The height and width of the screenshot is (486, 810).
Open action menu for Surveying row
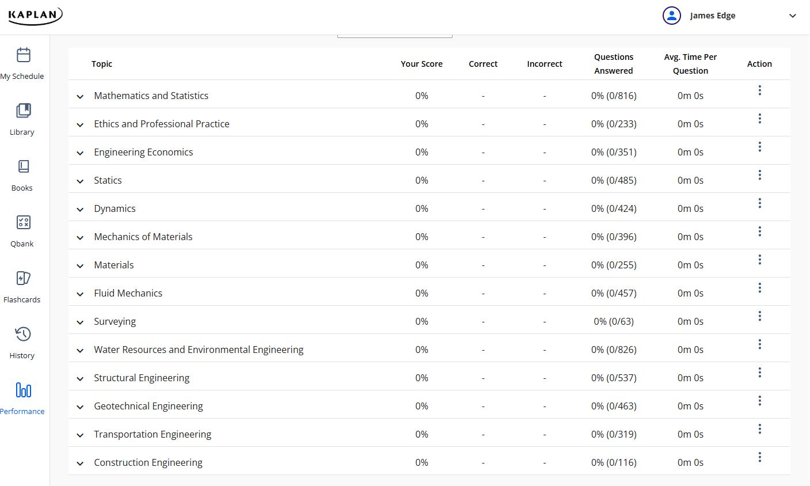(760, 316)
